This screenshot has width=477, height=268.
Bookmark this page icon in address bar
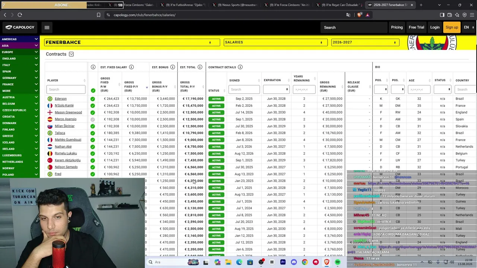click(x=98, y=15)
